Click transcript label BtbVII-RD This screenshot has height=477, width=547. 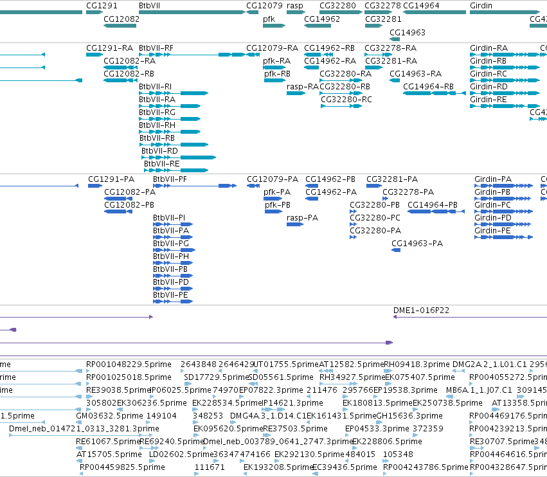click(x=159, y=150)
